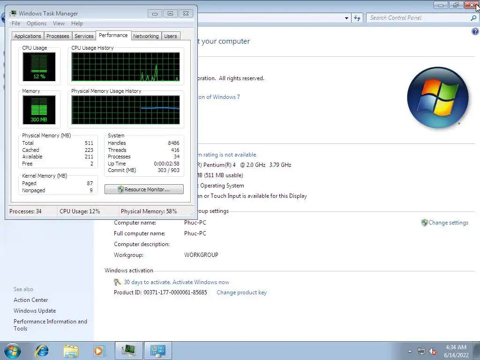
Task: Click the edition of Windows 7 link
Action: pyautogui.click(x=219, y=97)
